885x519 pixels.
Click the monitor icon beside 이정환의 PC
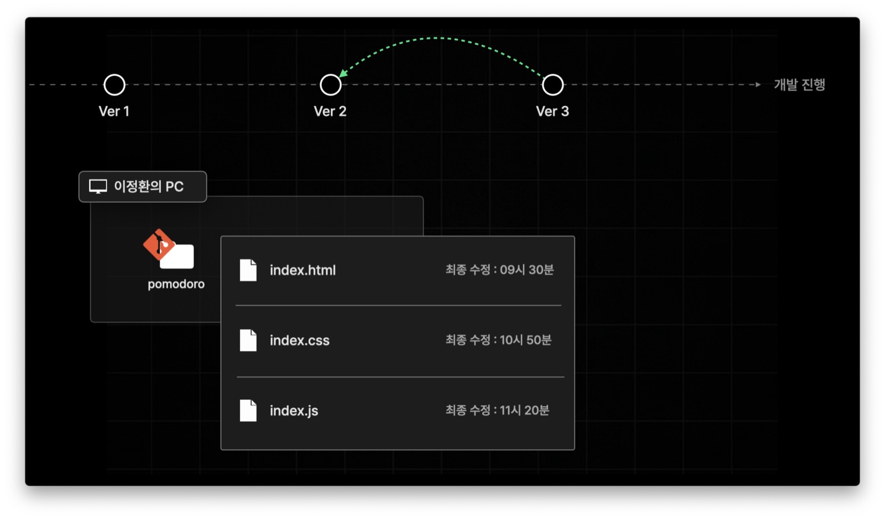click(x=98, y=187)
